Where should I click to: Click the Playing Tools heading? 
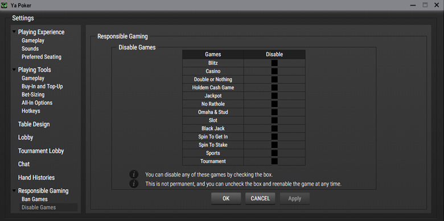(x=35, y=69)
